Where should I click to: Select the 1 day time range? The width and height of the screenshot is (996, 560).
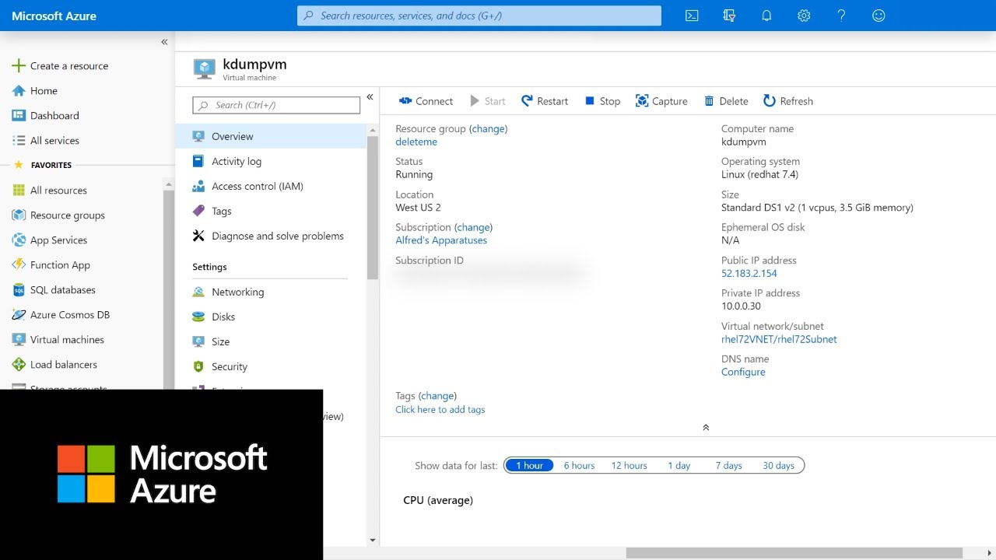(x=679, y=465)
